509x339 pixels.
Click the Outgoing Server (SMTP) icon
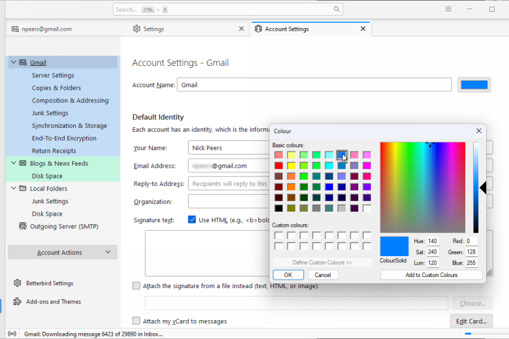coord(23,226)
